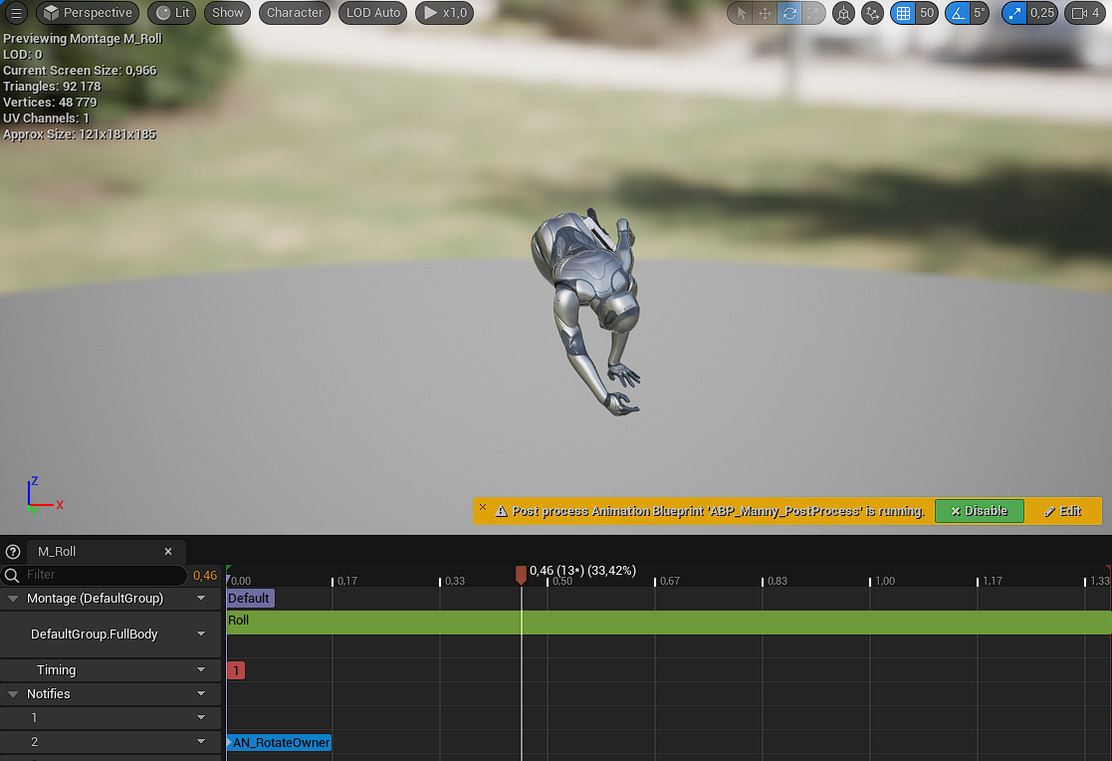Collapse the Notifies section
This screenshot has width=1112, height=761.
[x=14, y=694]
